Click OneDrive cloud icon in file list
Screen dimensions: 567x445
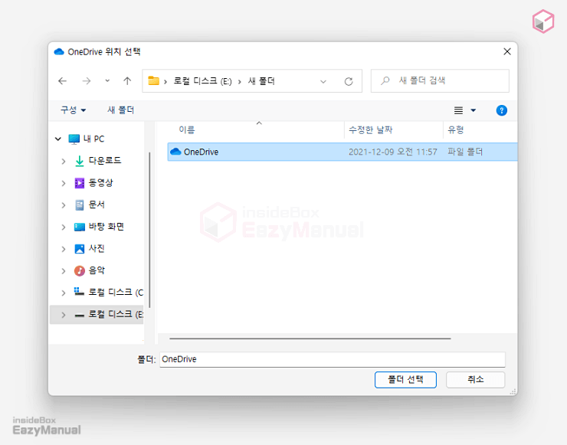click(175, 152)
